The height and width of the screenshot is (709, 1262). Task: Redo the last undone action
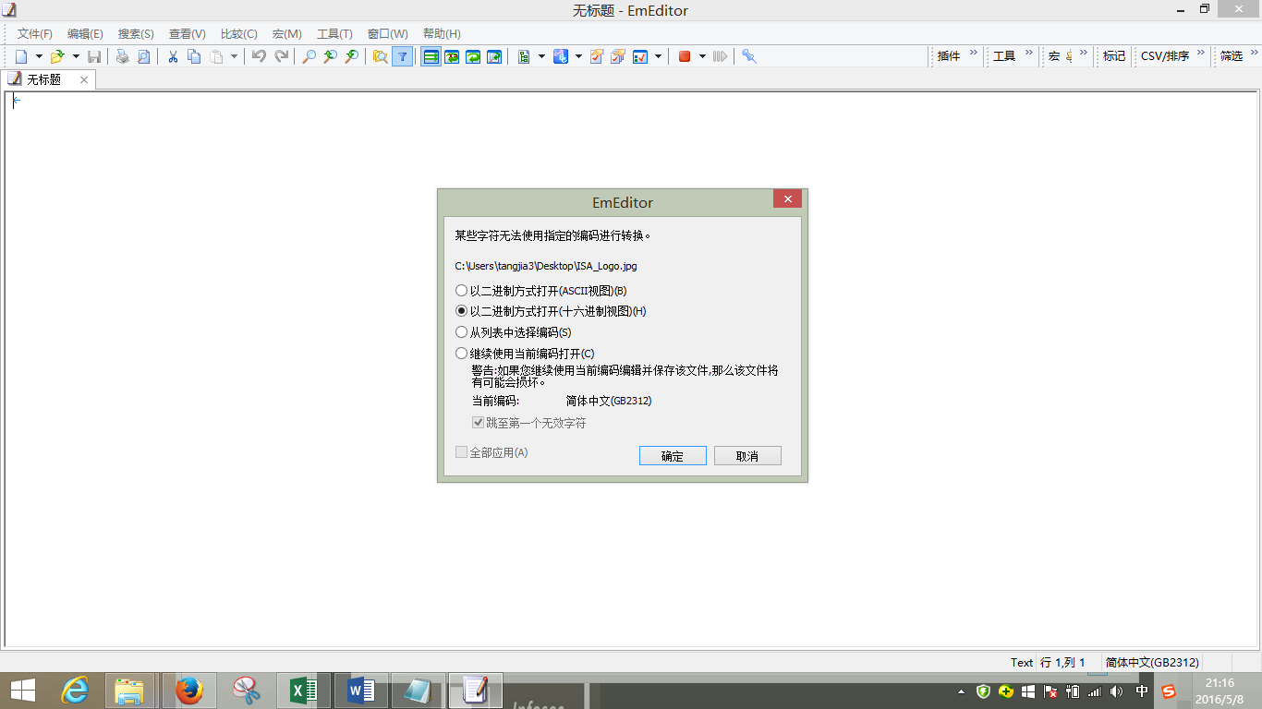(x=281, y=56)
